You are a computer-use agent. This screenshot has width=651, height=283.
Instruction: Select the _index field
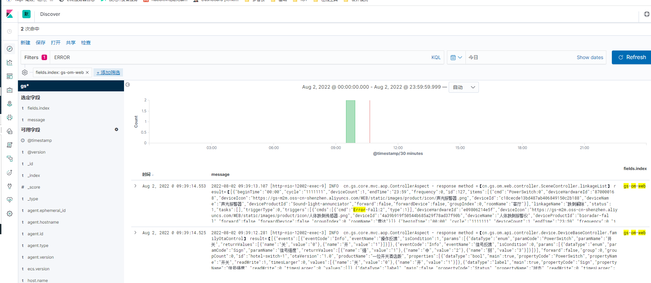coord(34,176)
